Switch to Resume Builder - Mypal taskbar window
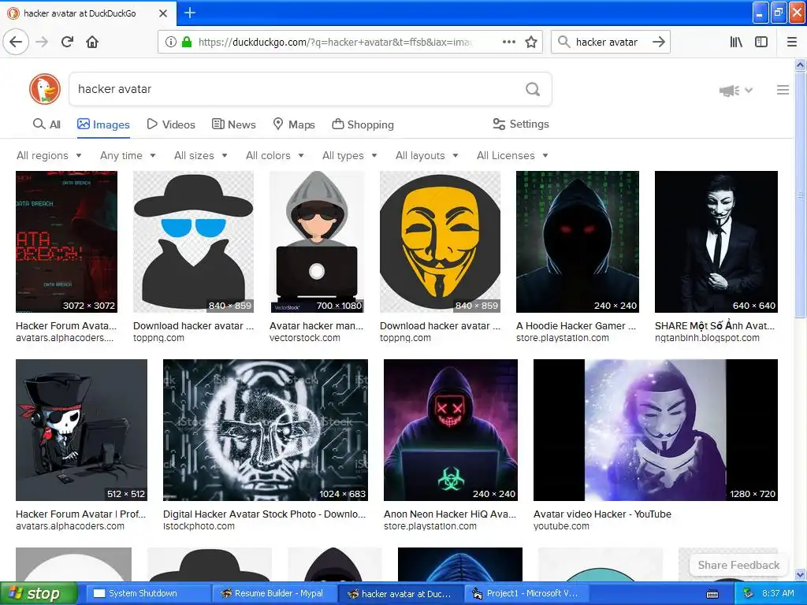This screenshot has height=605, width=807. 273,594
